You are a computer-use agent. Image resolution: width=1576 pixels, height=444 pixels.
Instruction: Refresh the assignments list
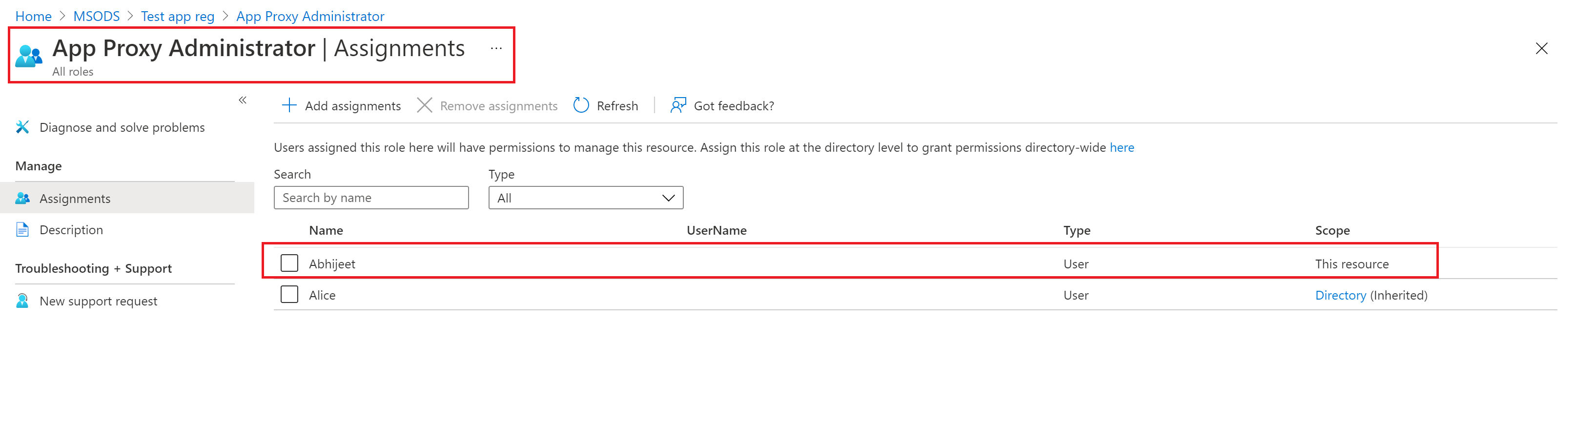617,106
